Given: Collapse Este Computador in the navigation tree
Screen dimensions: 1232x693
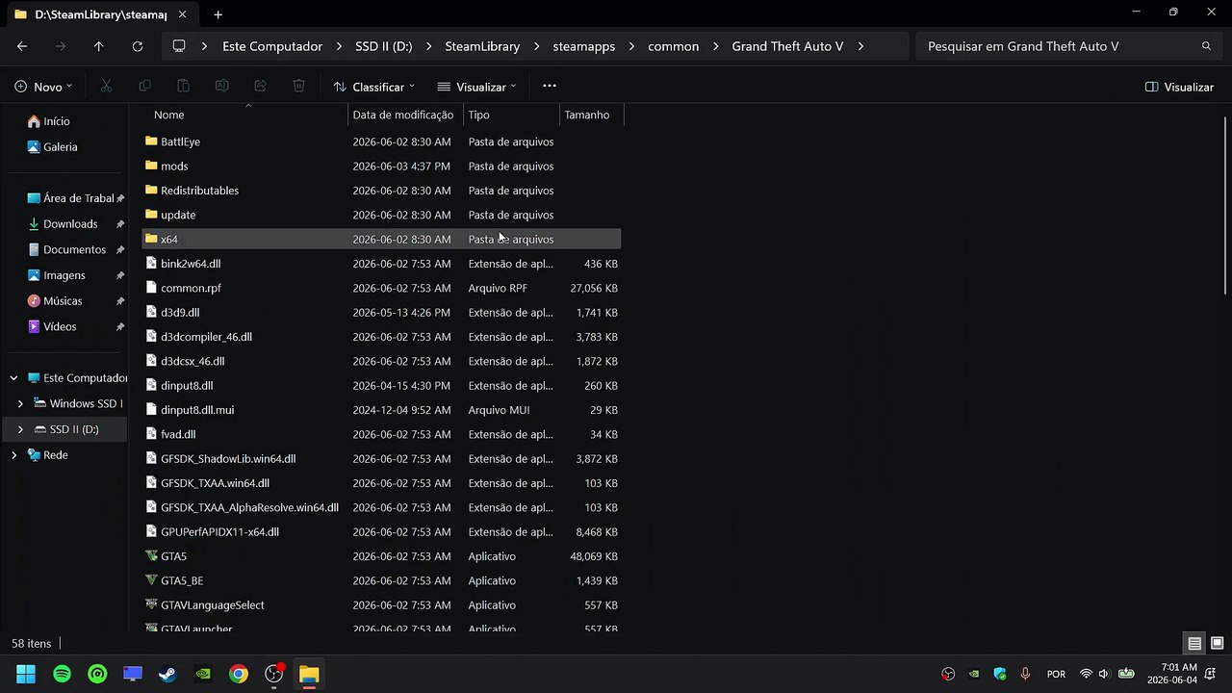Looking at the screenshot, I should click(x=13, y=378).
